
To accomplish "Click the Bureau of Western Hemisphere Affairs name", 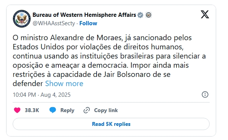I will 84,15.
